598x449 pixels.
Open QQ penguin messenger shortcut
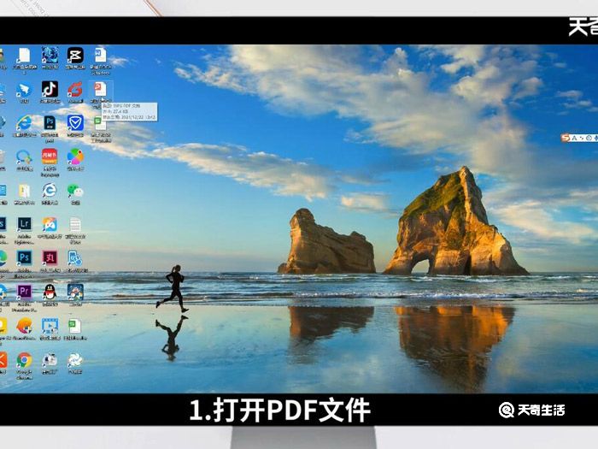50,292
